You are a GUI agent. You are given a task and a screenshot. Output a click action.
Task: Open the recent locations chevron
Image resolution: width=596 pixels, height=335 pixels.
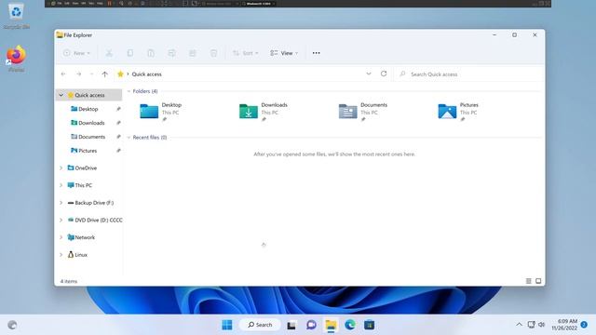coord(91,74)
